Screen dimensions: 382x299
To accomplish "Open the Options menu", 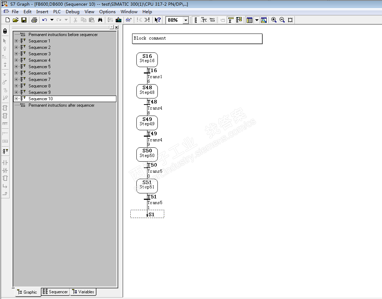I will click(x=107, y=12).
